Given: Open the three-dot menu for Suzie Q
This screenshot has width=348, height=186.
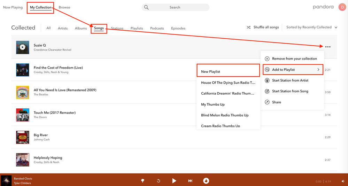Looking at the screenshot, I should (327, 47).
